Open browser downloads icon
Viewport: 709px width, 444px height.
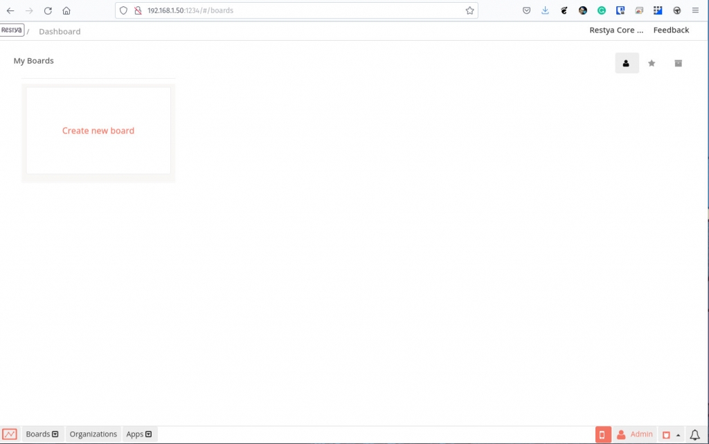pyautogui.click(x=545, y=10)
